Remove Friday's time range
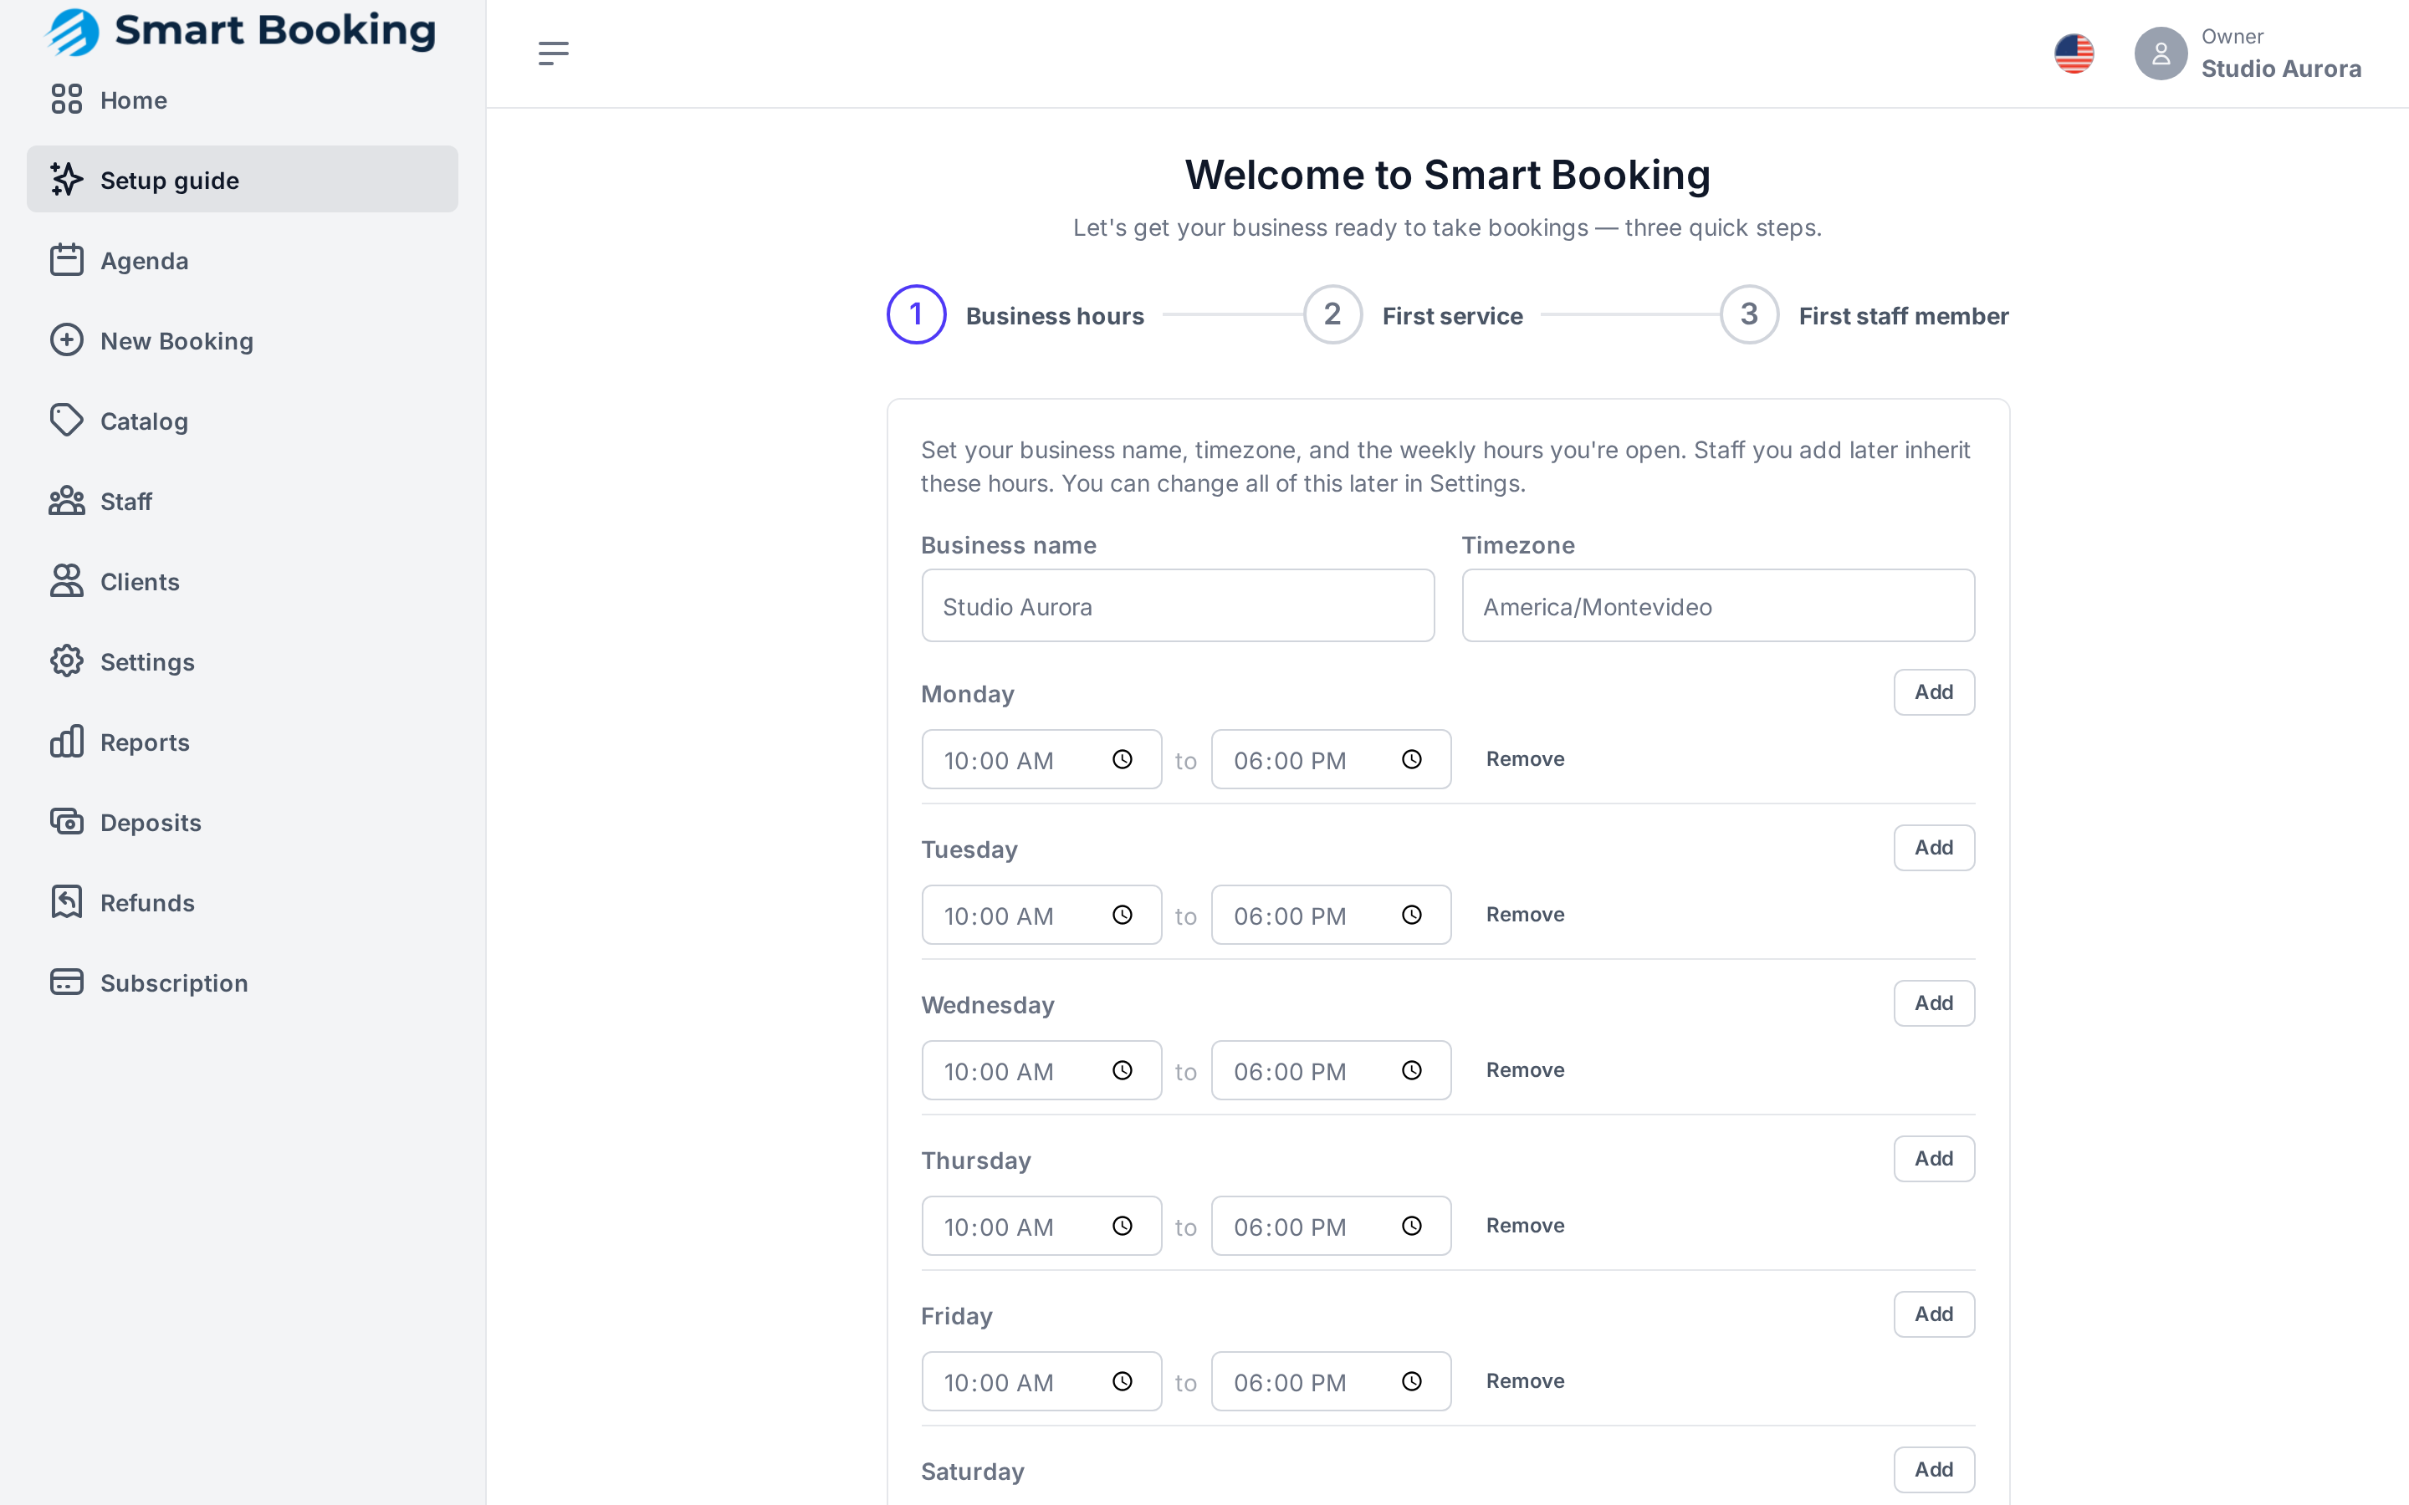 click(x=1525, y=1381)
